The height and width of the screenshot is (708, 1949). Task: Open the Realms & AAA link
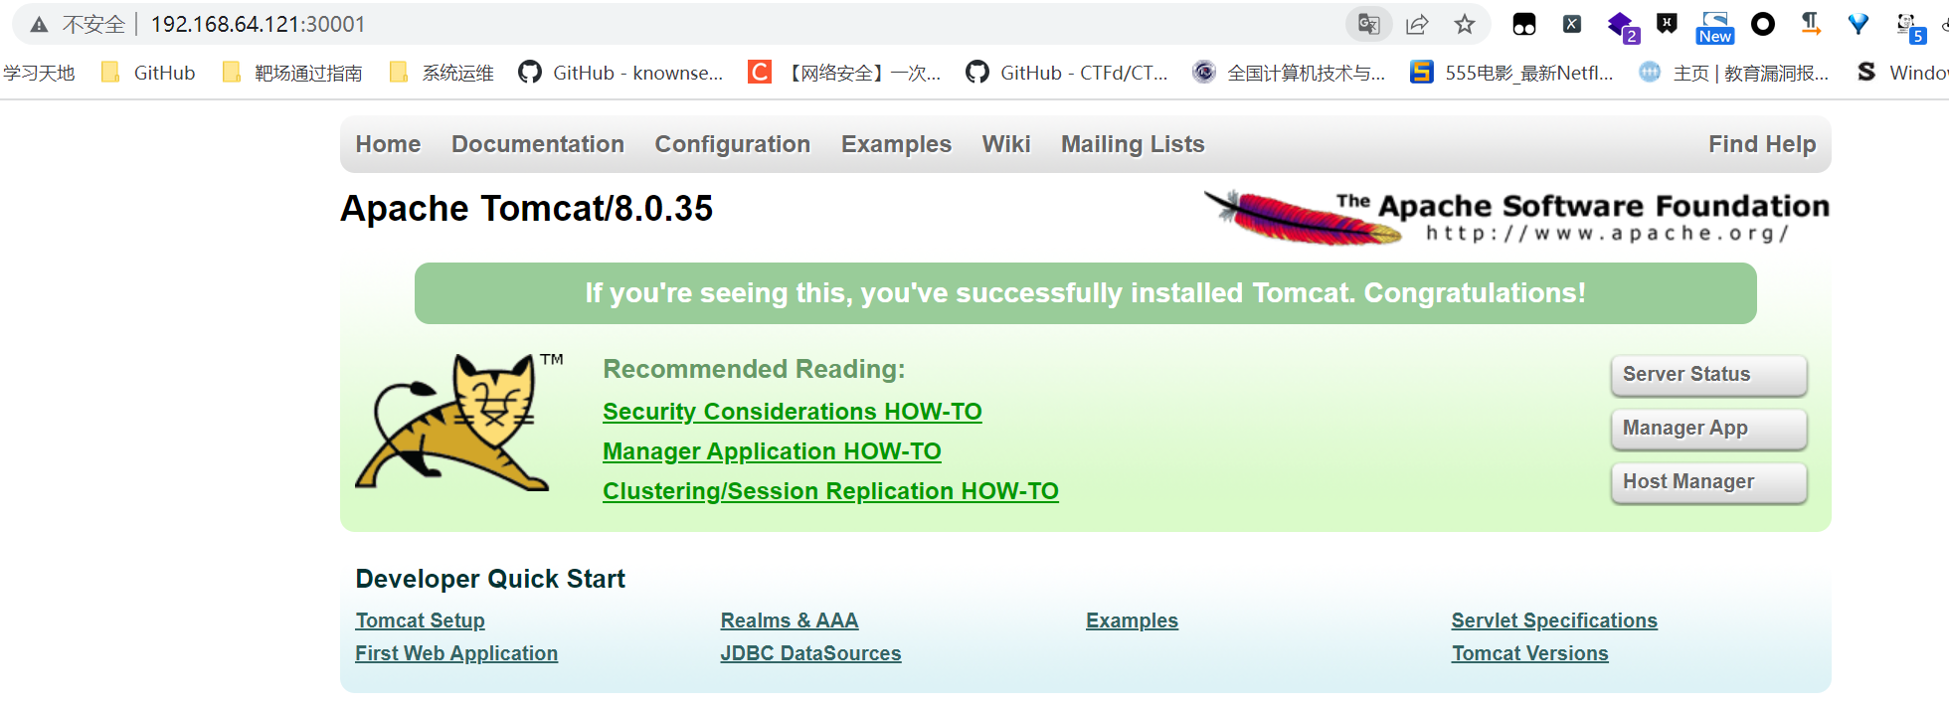pyautogui.click(x=790, y=620)
